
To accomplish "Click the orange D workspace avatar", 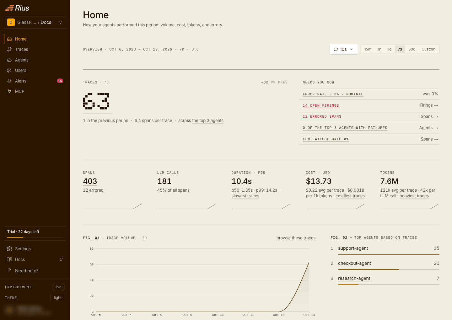I will pyautogui.click(x=11, y=22).
